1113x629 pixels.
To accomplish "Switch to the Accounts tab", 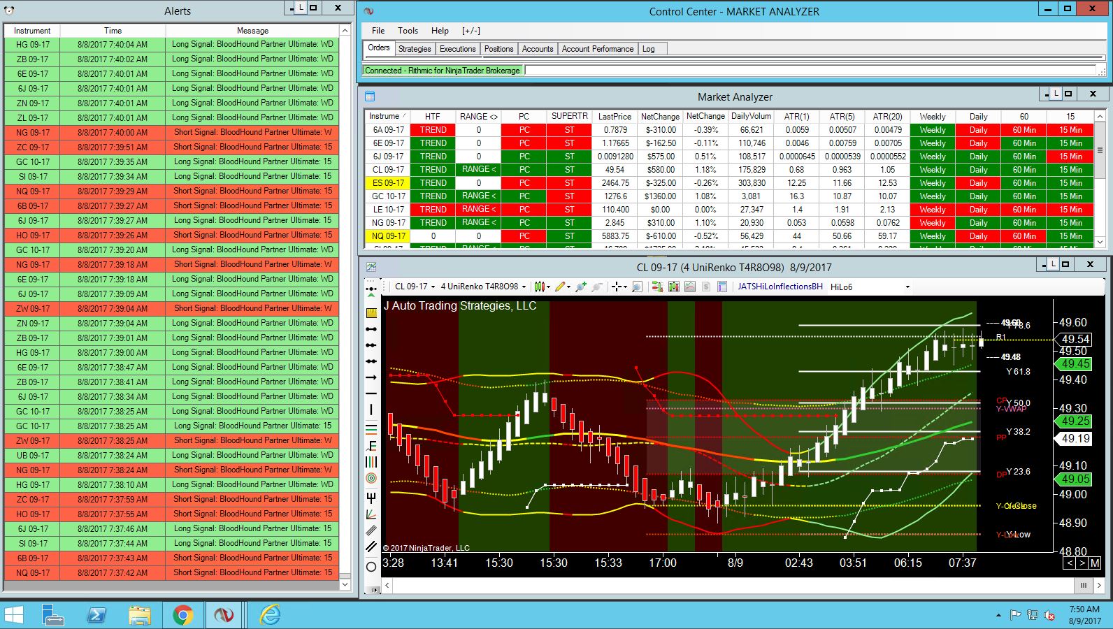I will tap(537, 49).
